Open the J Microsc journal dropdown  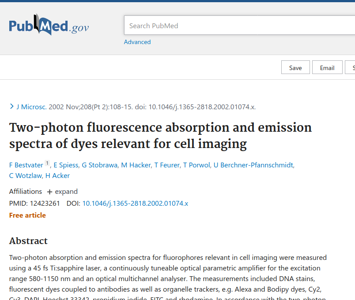pos(31,107)
